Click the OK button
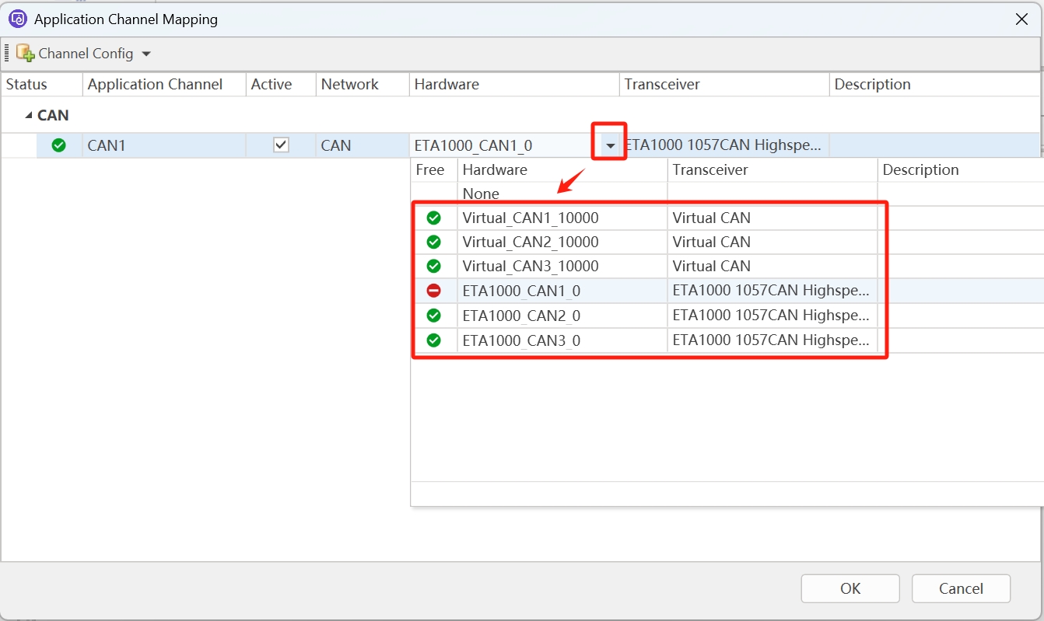This screenshot has height=621, width=1044. click(850, 588)
